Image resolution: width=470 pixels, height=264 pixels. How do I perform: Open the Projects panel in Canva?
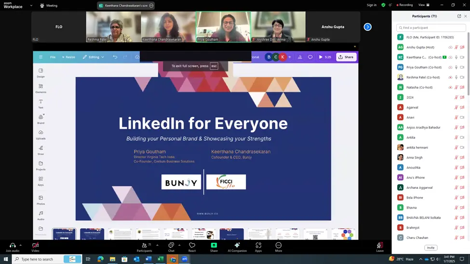41,166
